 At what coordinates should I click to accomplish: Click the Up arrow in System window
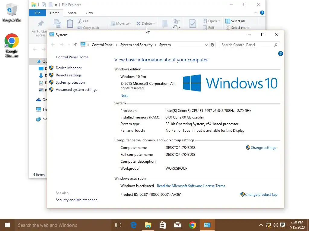coord(75,45)
